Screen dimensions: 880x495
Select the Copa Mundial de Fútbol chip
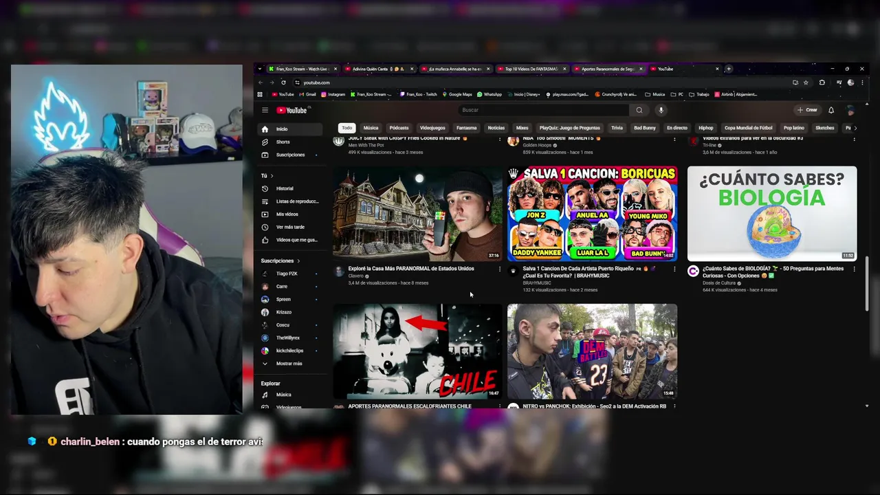click(x=748, y=128)
